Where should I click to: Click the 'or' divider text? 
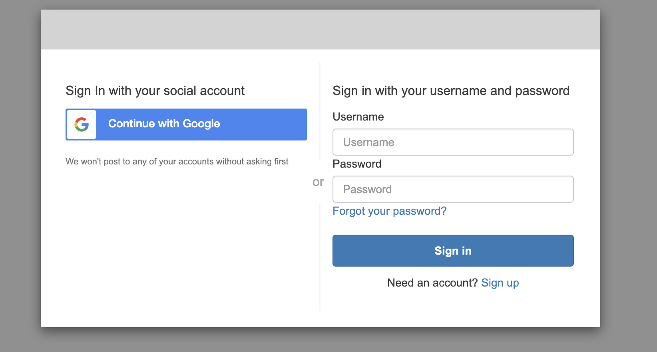318,182
